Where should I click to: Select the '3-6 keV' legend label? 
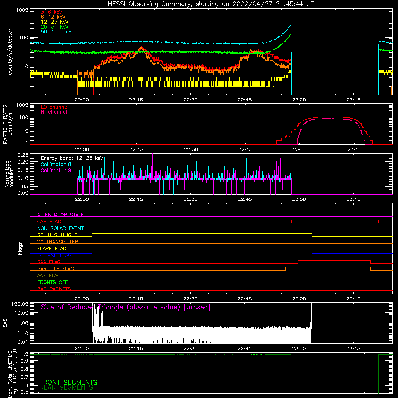point(51,12)
